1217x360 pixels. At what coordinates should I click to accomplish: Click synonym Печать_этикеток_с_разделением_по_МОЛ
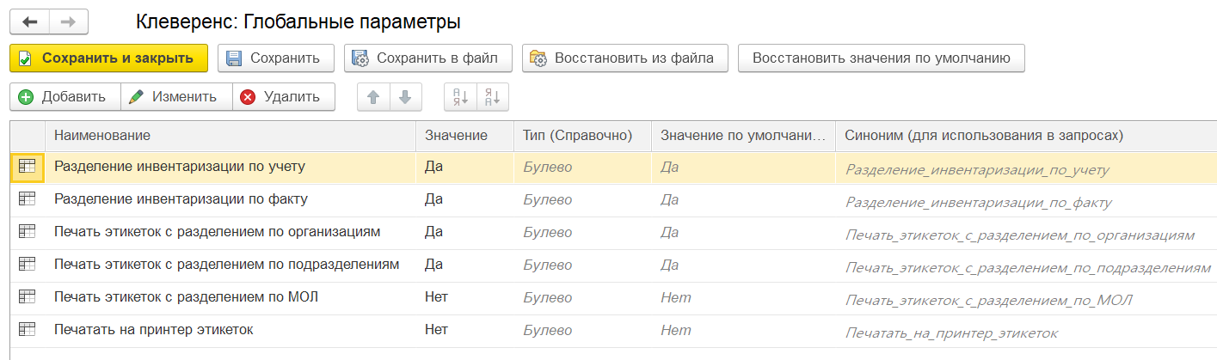(988, 301)
